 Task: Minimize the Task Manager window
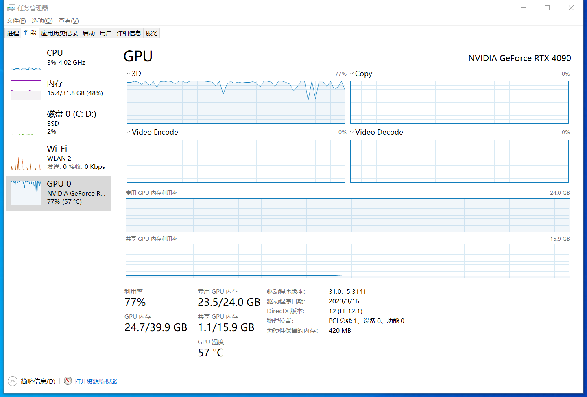[x=524, y=8]
